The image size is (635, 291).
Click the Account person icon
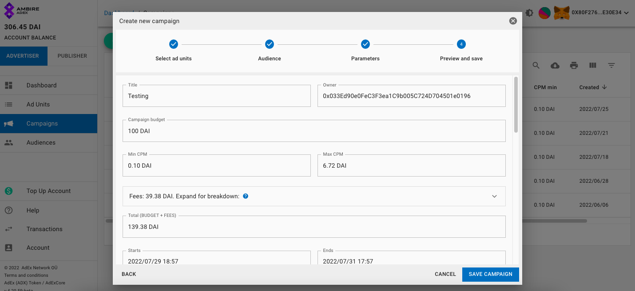pyautogui.click(x=8, y=248)
